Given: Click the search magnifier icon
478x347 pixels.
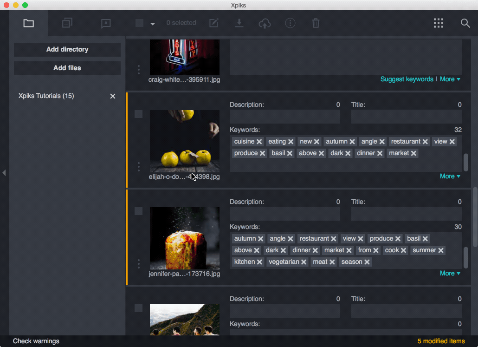Looking at the screenshot, I should (465, 23).
